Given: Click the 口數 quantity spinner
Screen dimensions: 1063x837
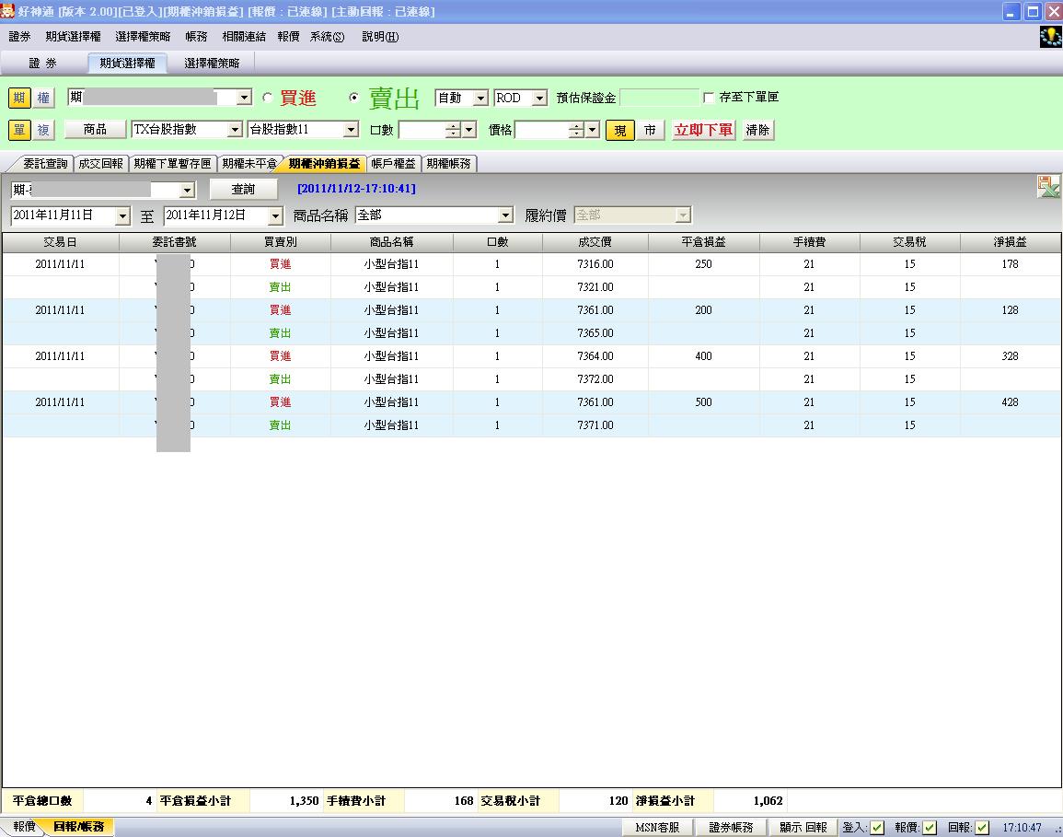Looking at the screenshot, I should point(454,130).
